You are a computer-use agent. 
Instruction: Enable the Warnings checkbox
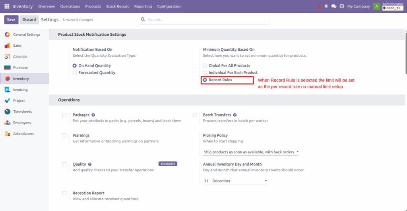click(64, 135)
